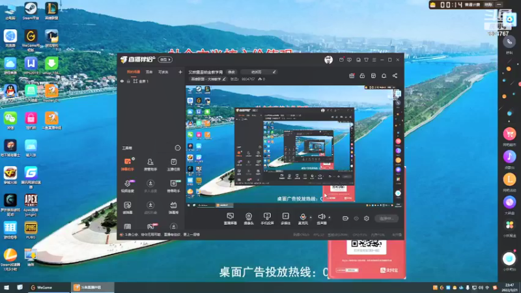Select the second scene tab
521x293 pixels.
(149, 72)
